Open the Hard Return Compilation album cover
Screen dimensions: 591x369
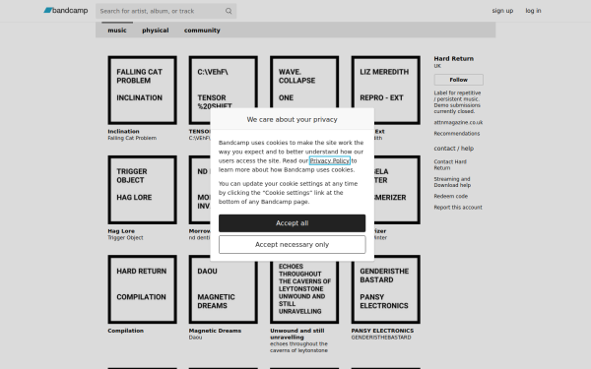tap(142, 289)
